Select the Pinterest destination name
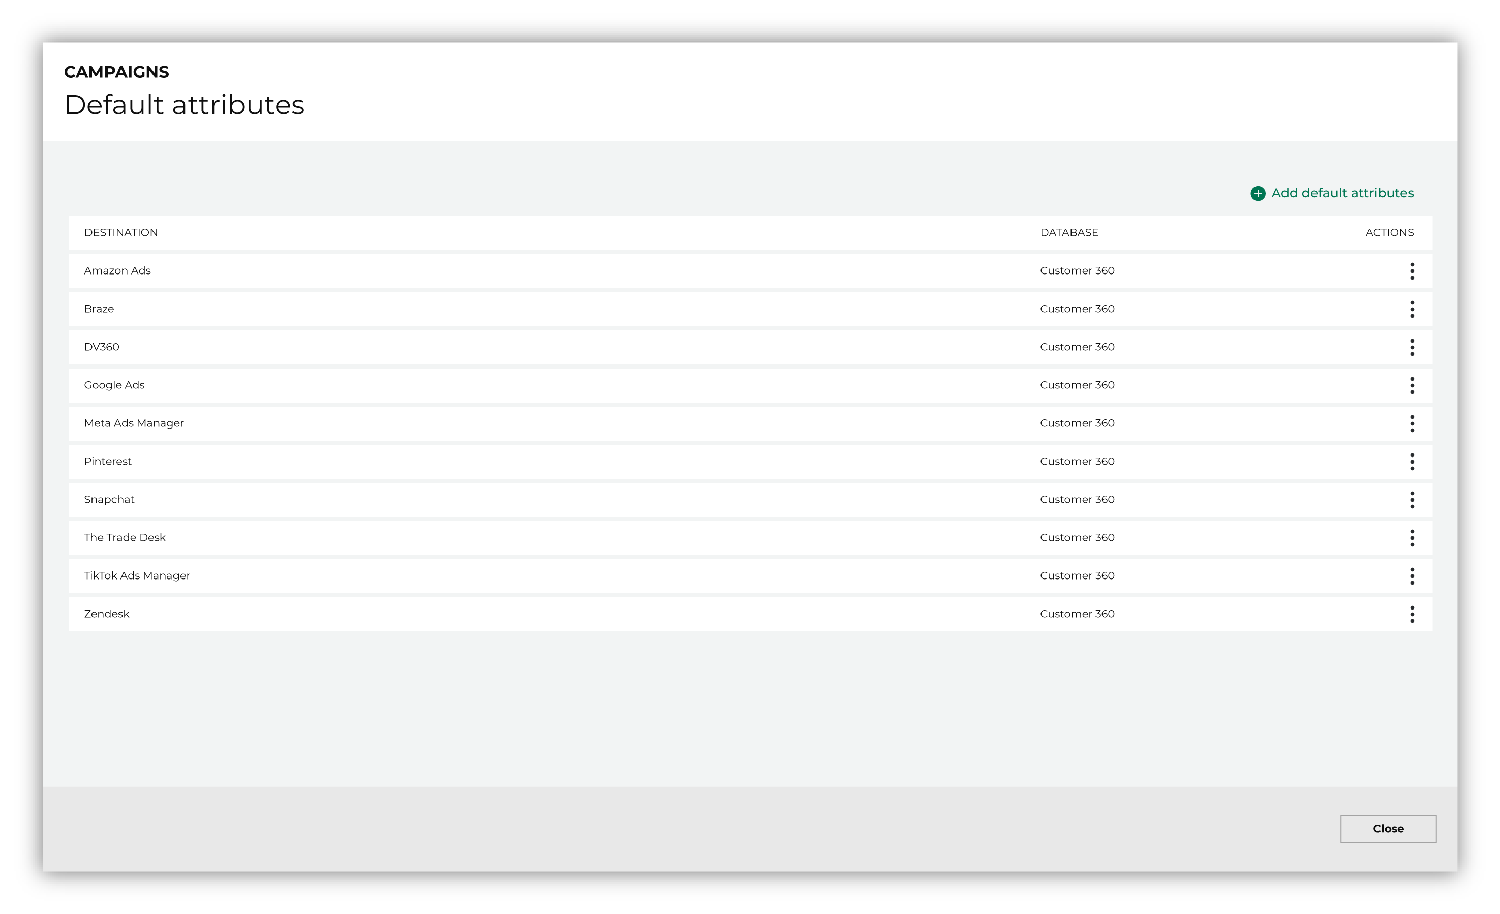 coord(108,461)
